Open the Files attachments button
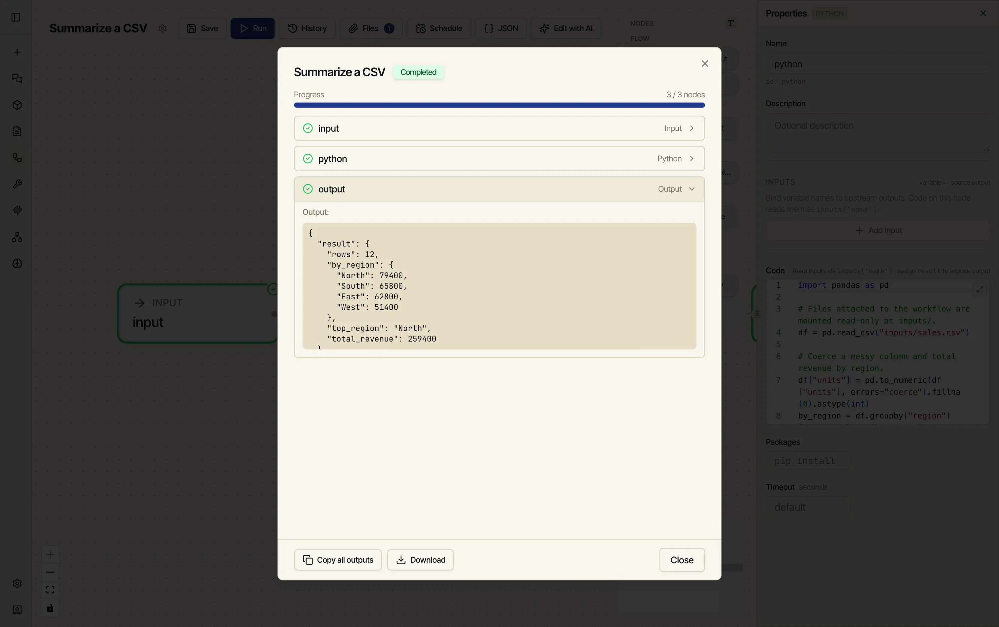The image size is (999, 627). tap(371, 28)
